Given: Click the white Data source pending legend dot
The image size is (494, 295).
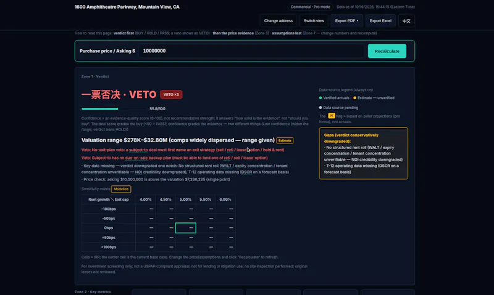Looking at the screenshot, I should pyautogui.click(x=320, y=107).
